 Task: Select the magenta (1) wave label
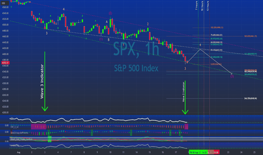click(101, 39)
